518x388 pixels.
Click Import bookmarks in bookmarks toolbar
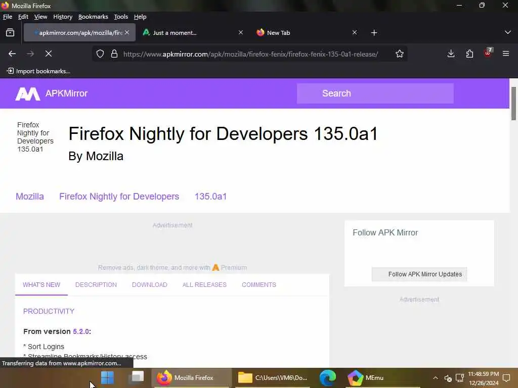coord(38,71)
